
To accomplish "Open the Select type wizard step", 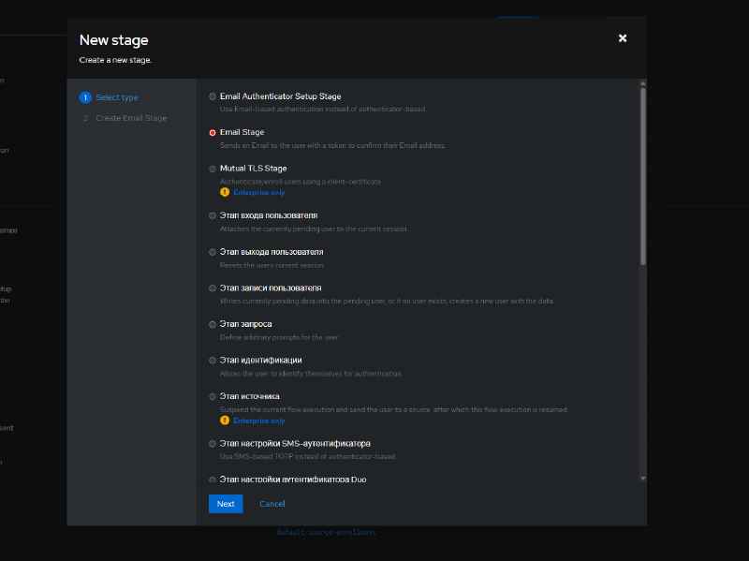I will [116, 97].
